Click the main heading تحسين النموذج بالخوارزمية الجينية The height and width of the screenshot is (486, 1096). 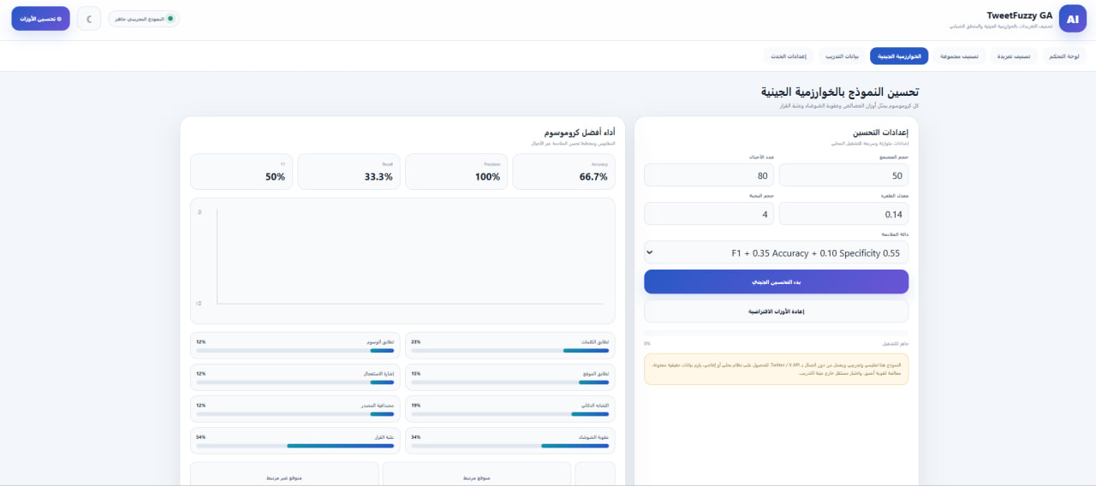click(x=840, y=92)
